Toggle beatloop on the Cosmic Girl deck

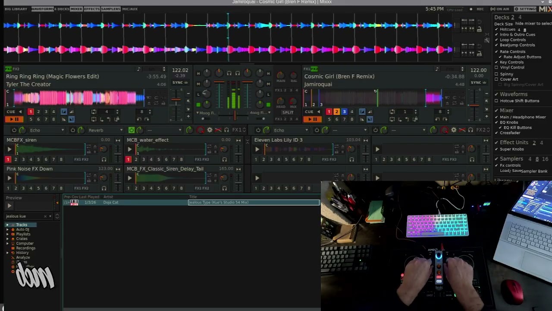[x=392, y=112]
